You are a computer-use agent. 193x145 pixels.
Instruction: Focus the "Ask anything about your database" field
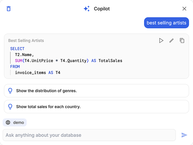(x=89, y=135)
